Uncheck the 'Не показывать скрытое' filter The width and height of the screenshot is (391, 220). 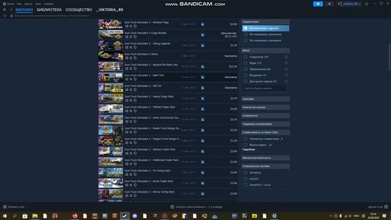246,28
